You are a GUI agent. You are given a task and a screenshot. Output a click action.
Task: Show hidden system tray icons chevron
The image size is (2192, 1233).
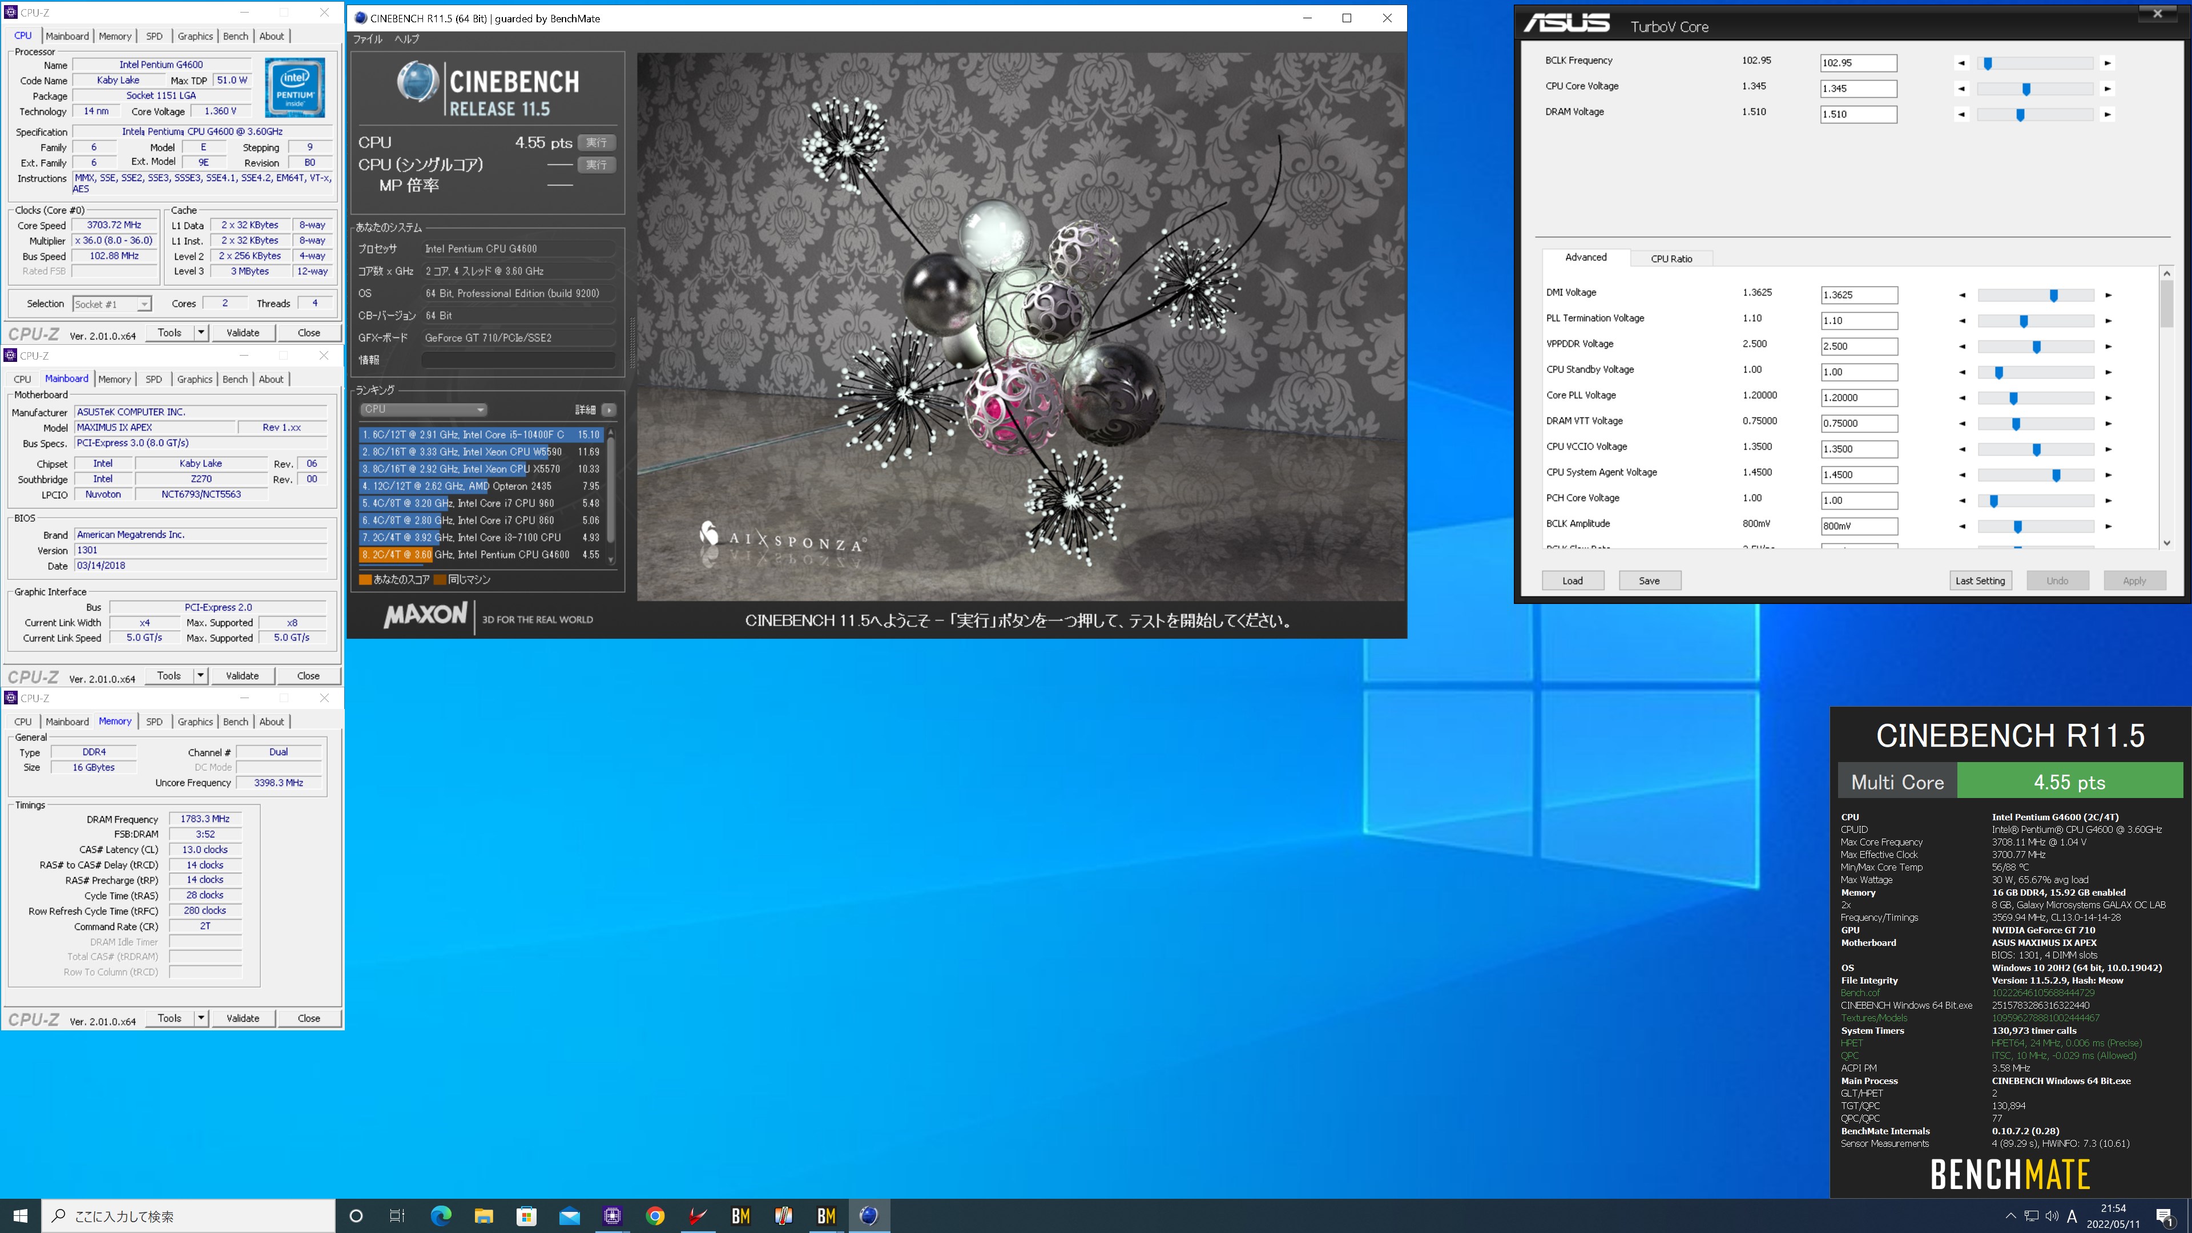tap(2010, 1216)
